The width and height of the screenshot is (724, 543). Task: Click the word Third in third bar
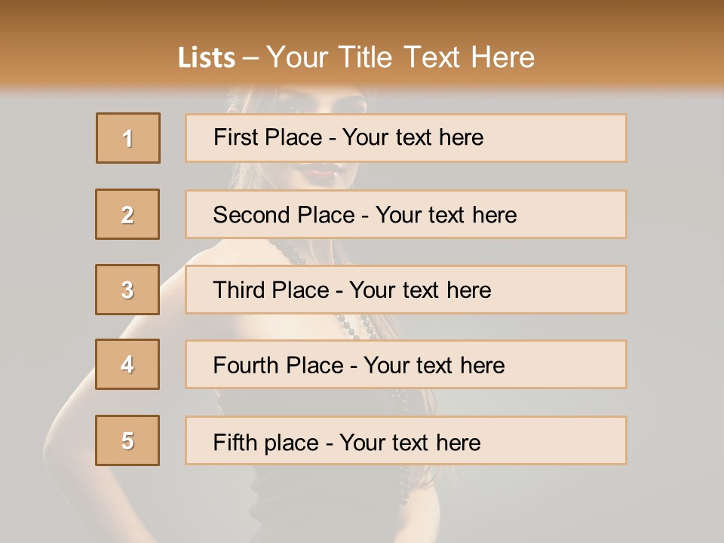coord(238,290)
